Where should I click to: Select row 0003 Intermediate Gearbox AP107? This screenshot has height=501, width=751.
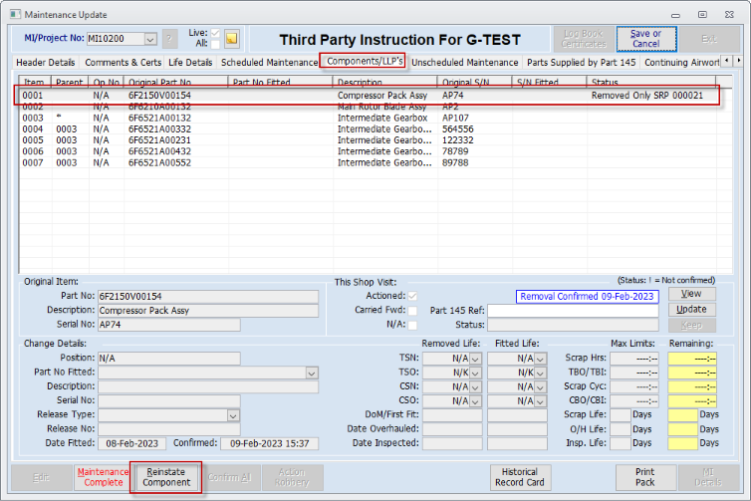point(367,118)
